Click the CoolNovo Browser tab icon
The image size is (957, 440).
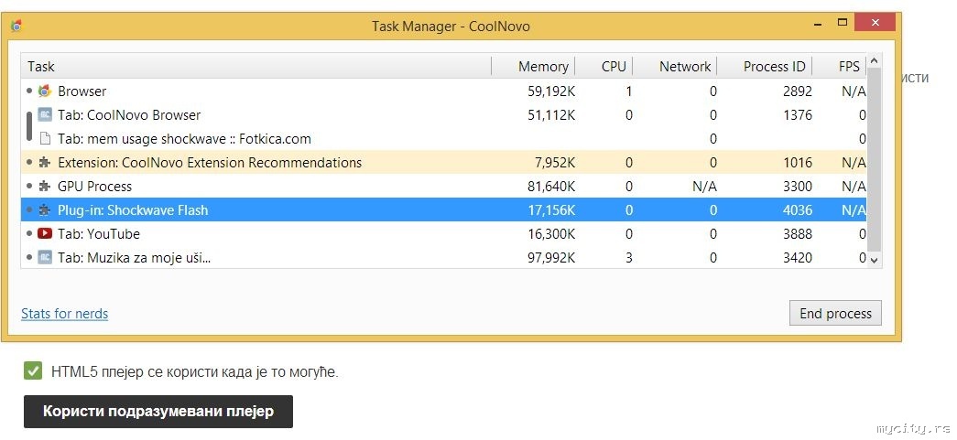(45, 114)
